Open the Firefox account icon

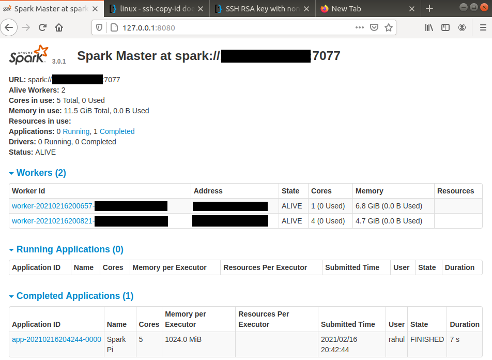pos(462,27)
